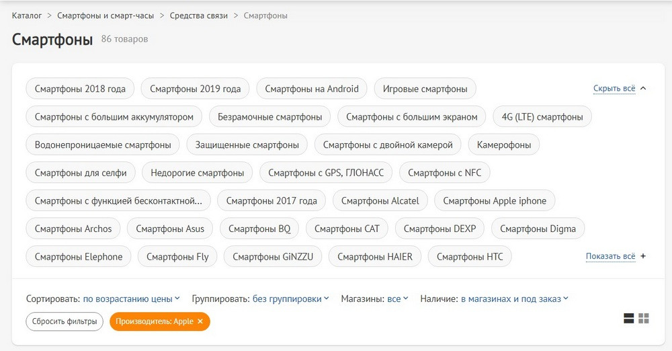Open the grouping dropdown 'без группировки'
This screenshot has height=351, width=672.
(x=290, y=299)
